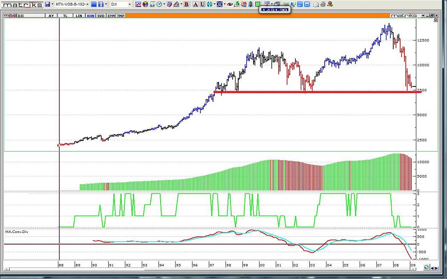
Task: Open the DJI symbol dropdown
Action: (130, 4)
